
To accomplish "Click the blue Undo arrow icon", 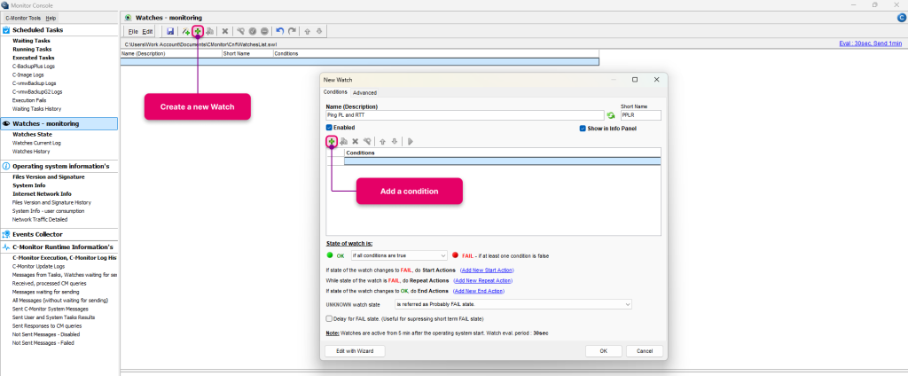I will (280, 31).
